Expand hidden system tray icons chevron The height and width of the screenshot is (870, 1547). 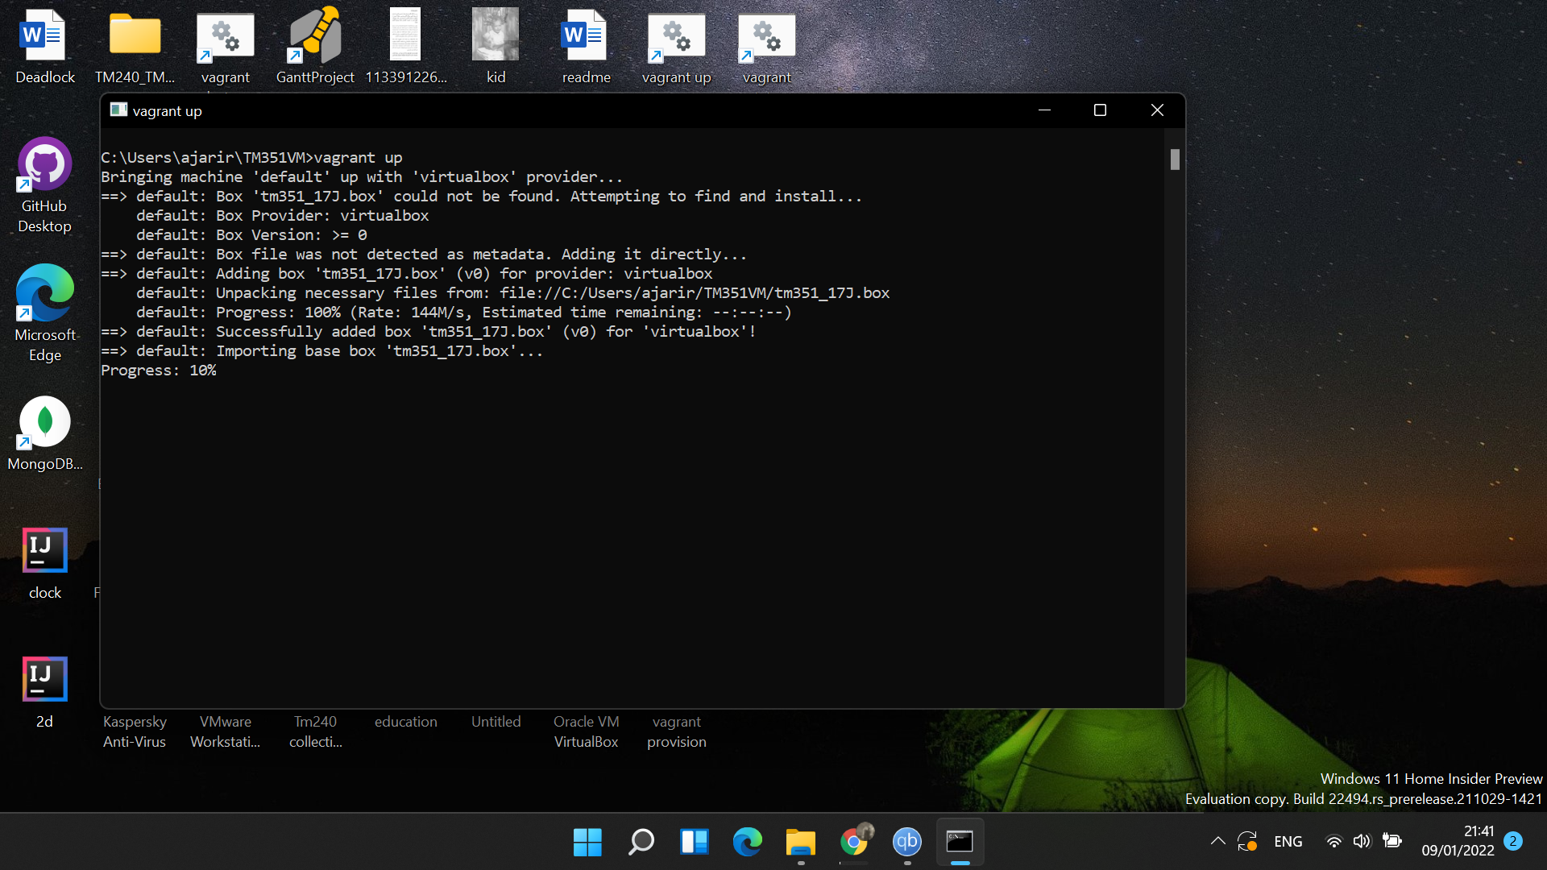(x=1217, y=841)
